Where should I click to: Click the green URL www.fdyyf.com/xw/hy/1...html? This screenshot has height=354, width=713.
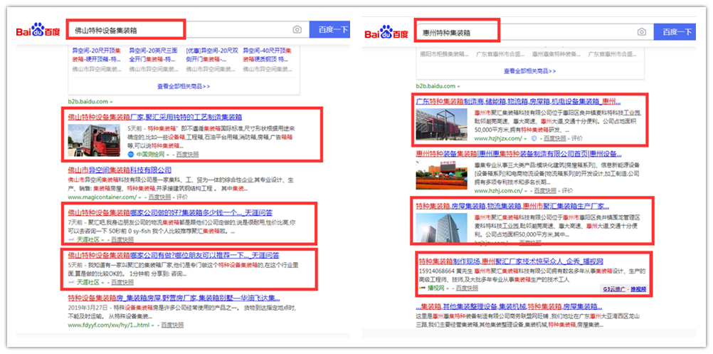(109, 326)
